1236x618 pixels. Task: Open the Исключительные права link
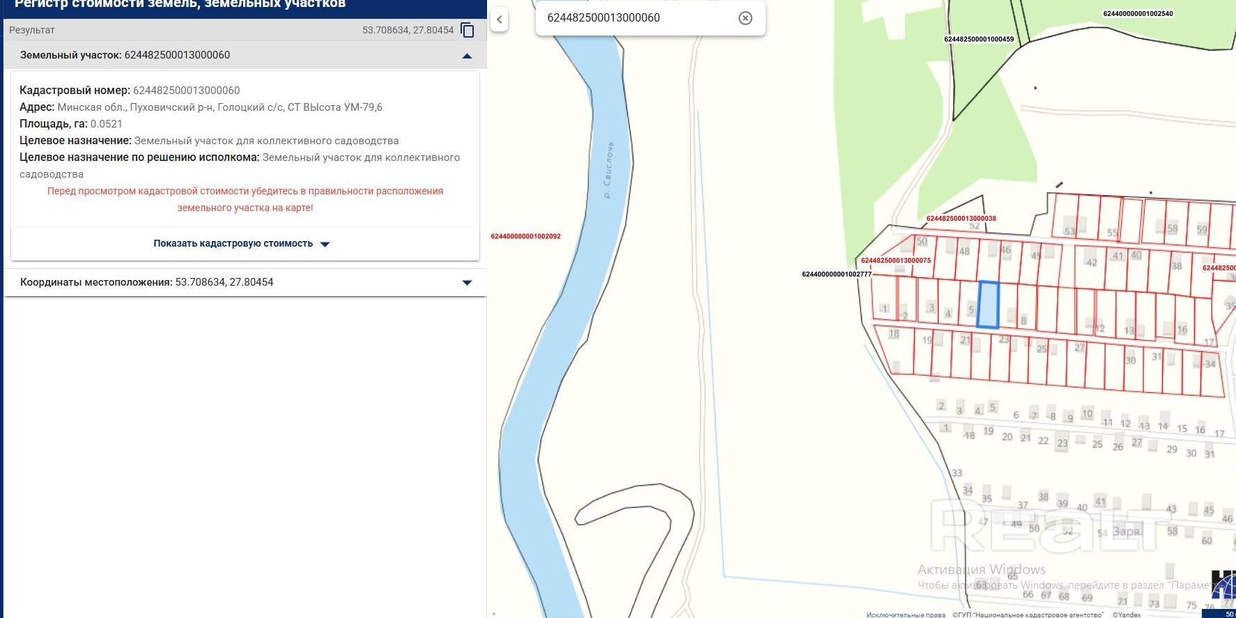(x=905, y=615)
